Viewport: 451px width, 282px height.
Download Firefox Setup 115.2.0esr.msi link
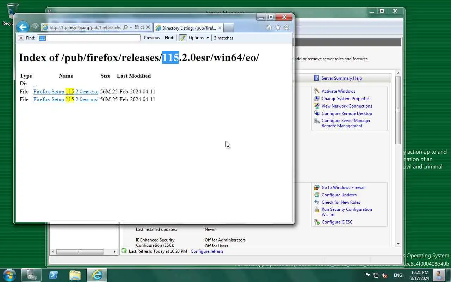tap(66, 99)
